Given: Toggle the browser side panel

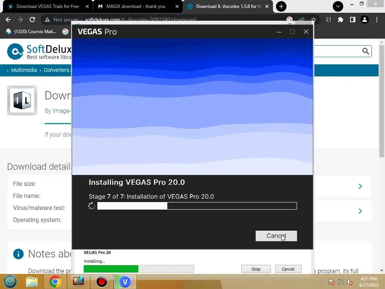Looking at the screenshot, I should (x=353, y=20).
